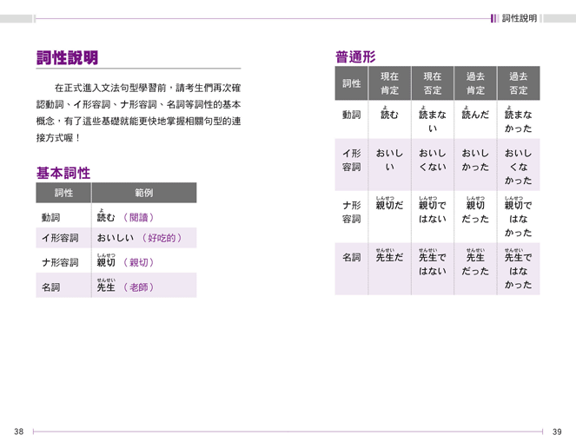The height and width of the screenshot is (448, 576).
Task: Click 動詞 row label in 普通形 table
Action: (351, 115)
